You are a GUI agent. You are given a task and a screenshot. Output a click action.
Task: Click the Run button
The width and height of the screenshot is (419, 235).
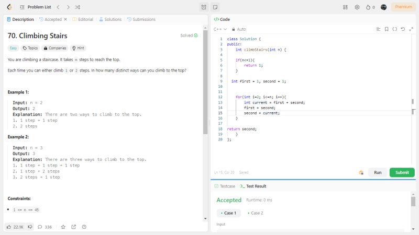pos(377,172)
